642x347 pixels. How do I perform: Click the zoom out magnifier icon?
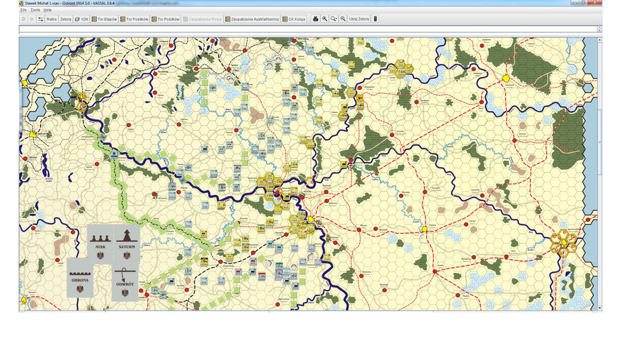click(x=343, y=19)
